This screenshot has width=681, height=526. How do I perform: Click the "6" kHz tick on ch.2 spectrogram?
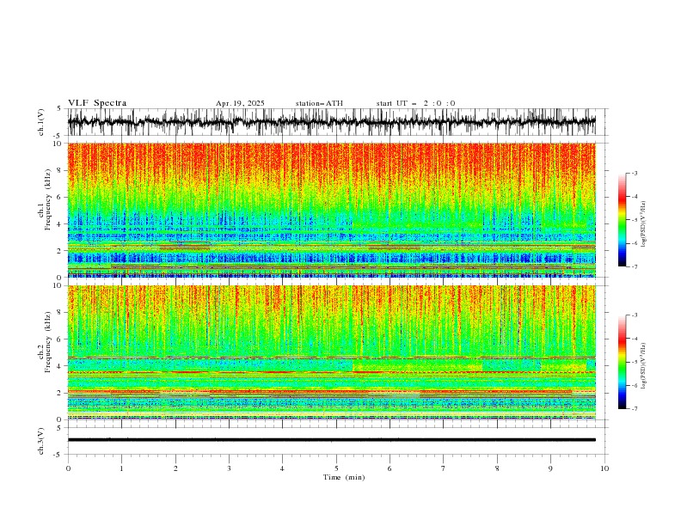click(x=60, y=339)
